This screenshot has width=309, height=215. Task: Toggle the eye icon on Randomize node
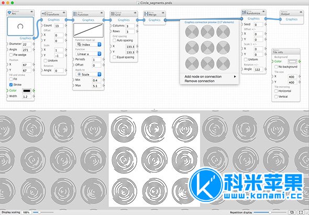[263, 12]
